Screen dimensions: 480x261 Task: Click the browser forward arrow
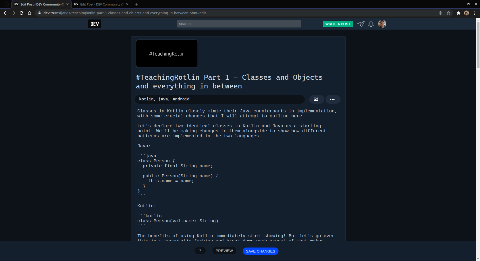[13, 13]
